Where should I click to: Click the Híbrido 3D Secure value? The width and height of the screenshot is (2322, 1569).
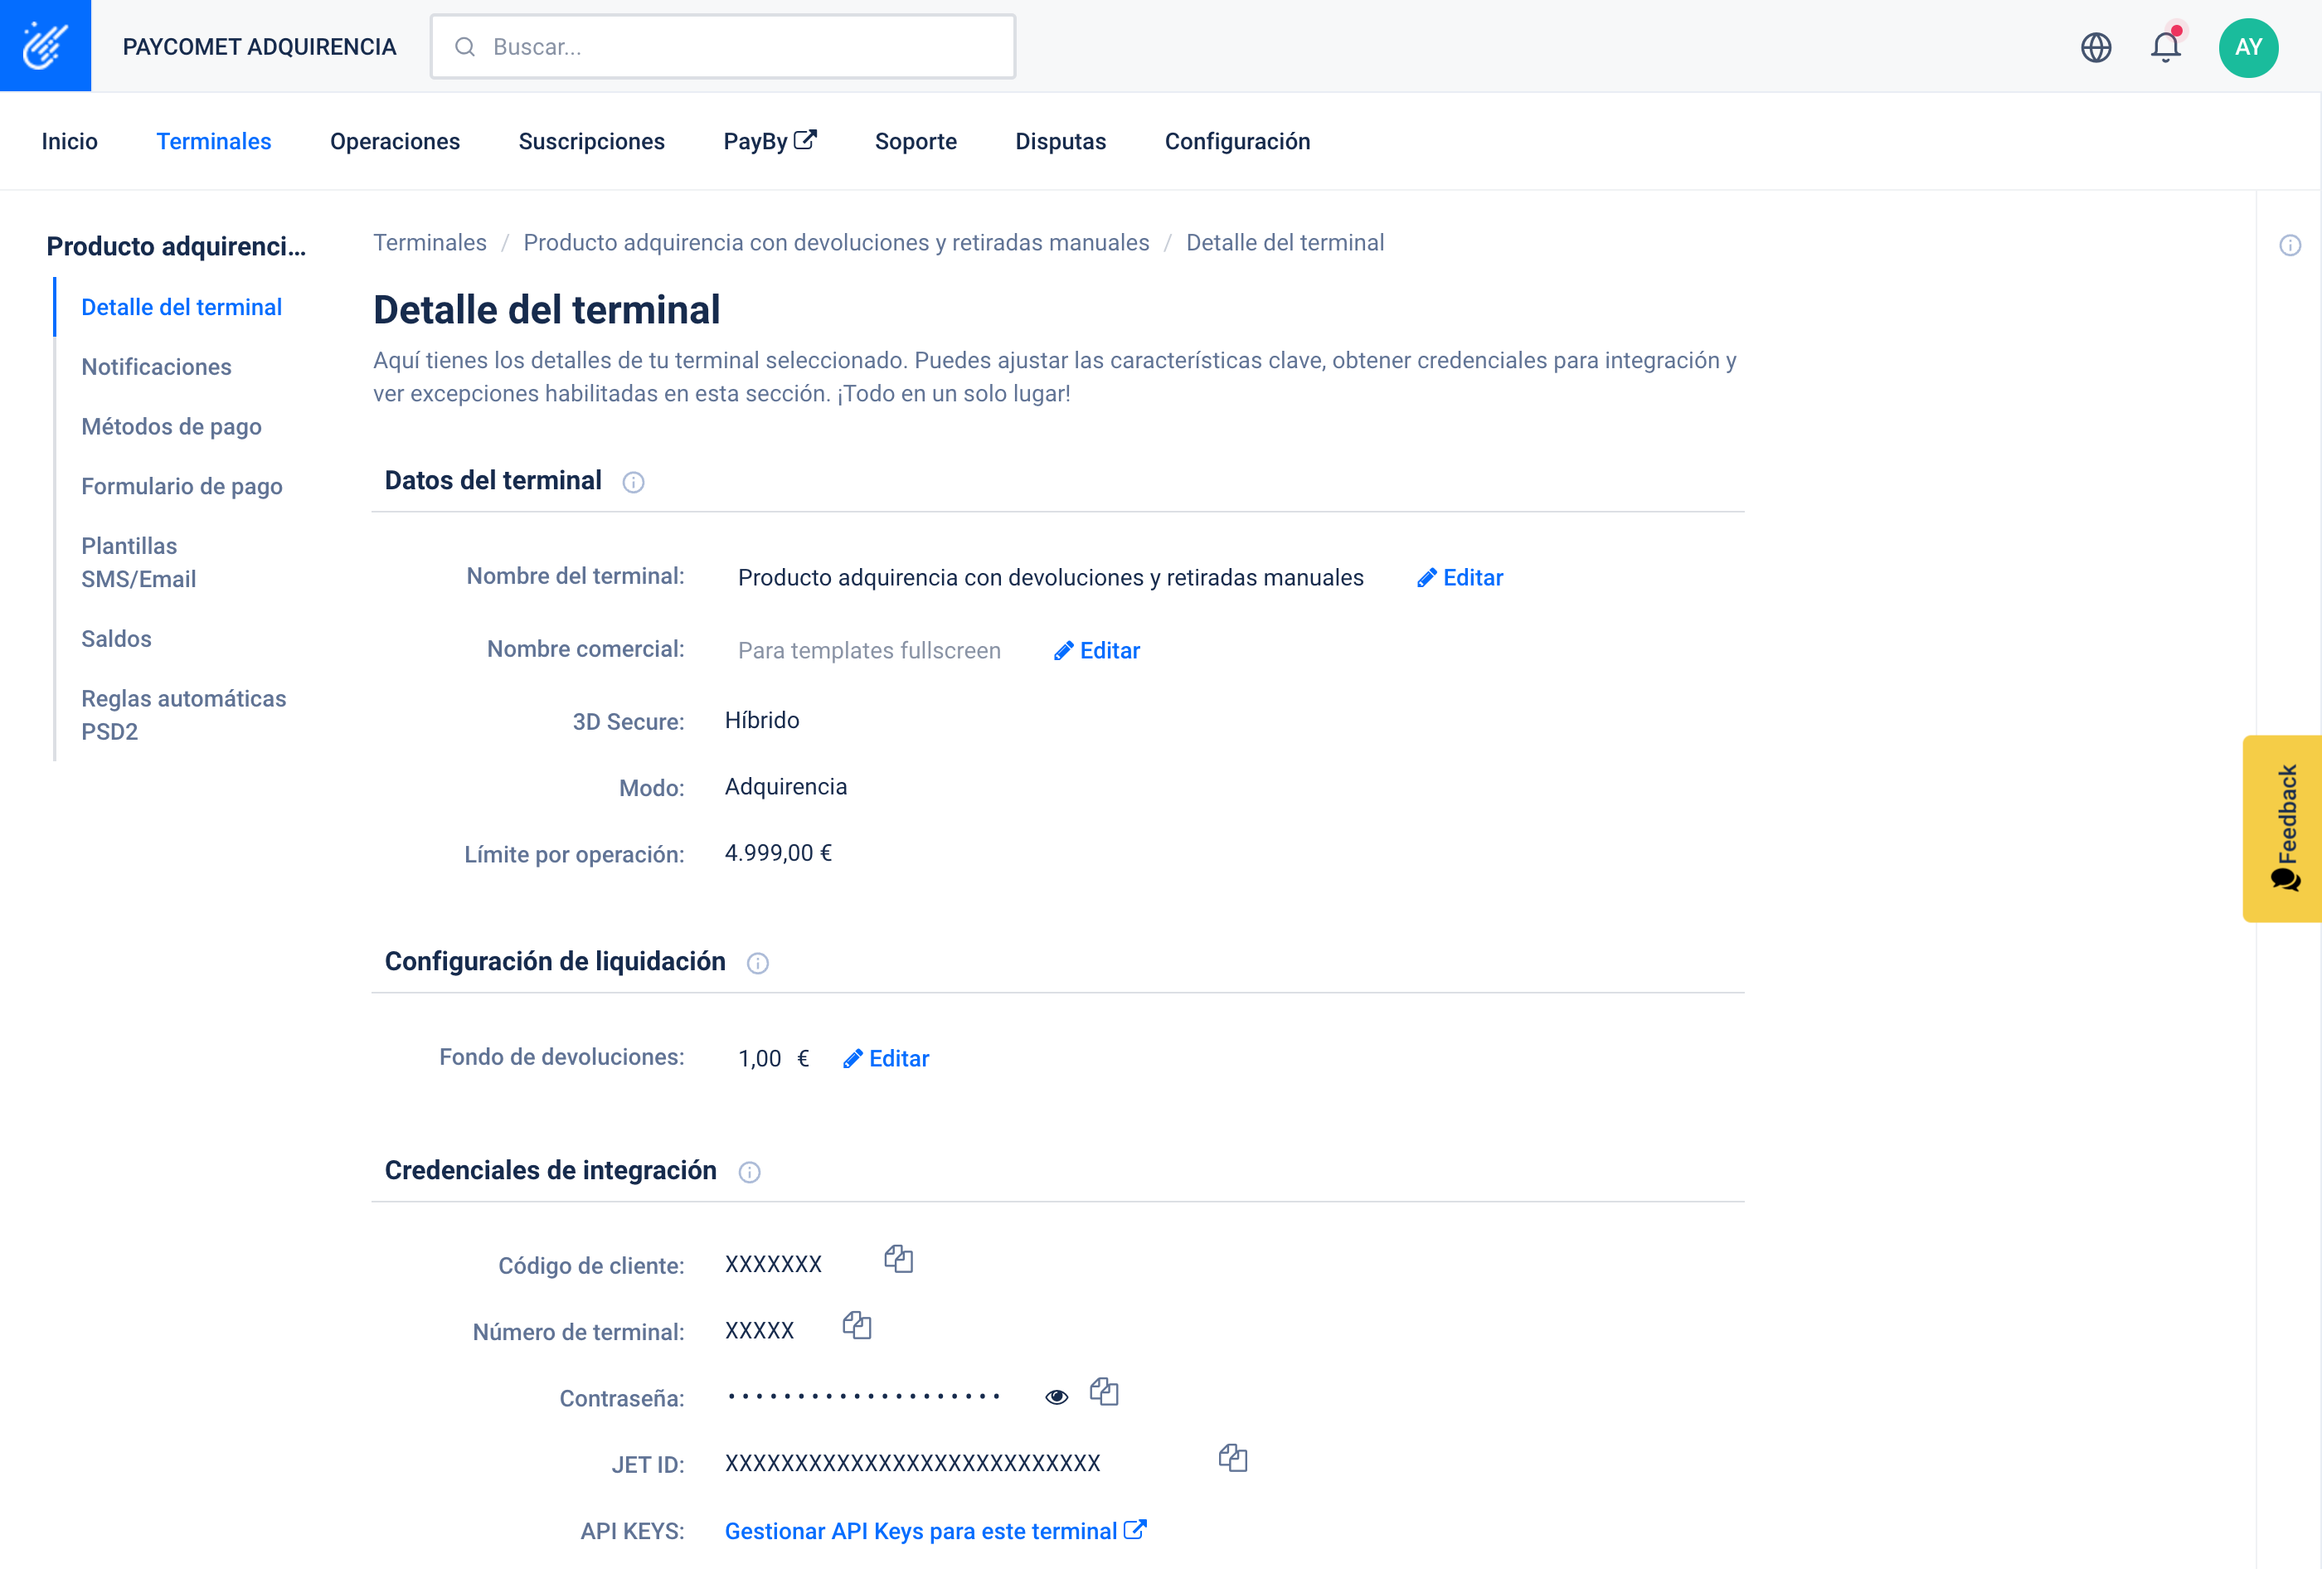761,721
